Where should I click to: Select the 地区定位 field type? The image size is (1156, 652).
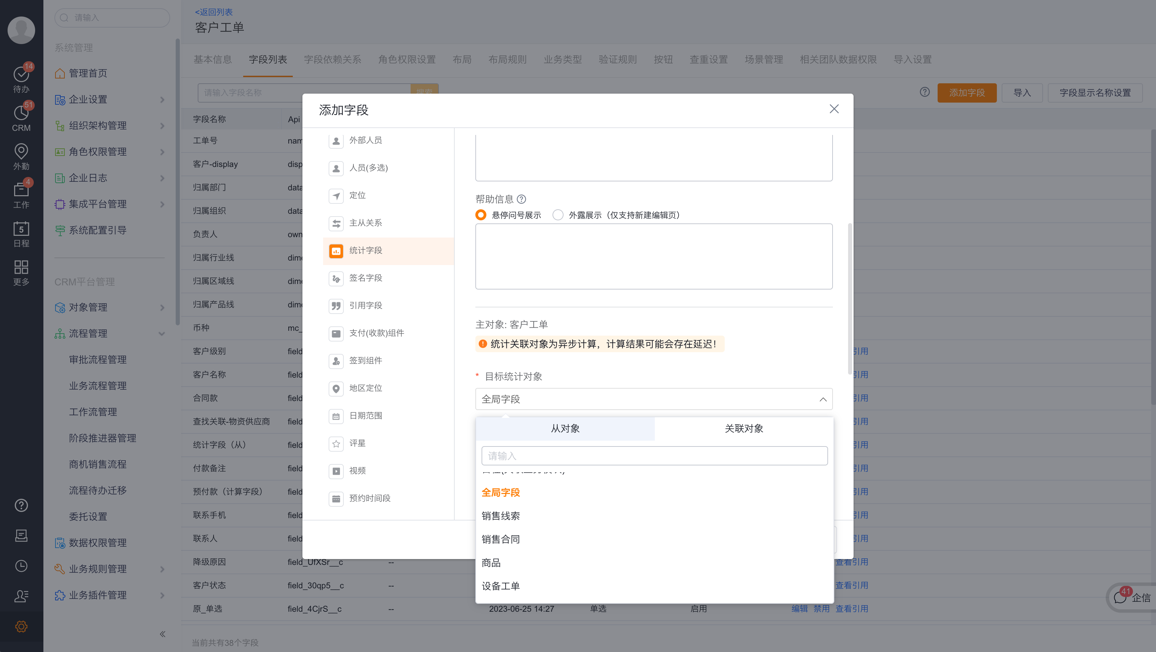[x=389, y=388]
